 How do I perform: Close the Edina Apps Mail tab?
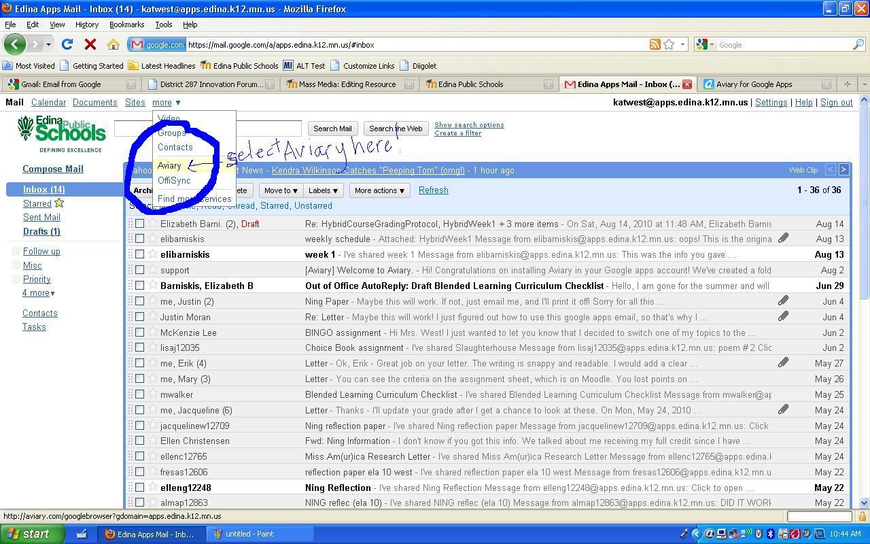(687, 84)
